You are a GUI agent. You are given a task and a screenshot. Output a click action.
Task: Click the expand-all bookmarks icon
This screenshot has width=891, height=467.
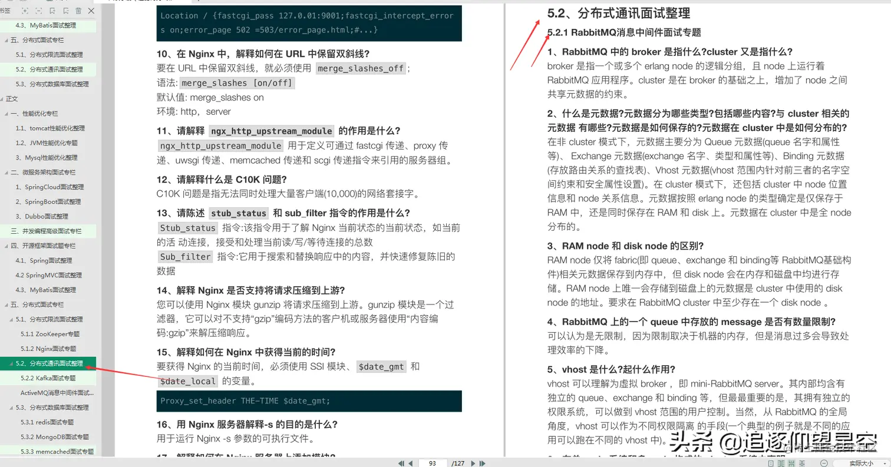25,11
